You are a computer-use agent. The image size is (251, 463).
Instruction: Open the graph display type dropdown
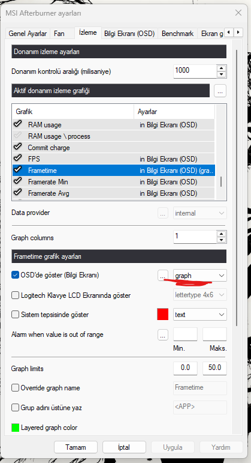[x=199, y=276]
